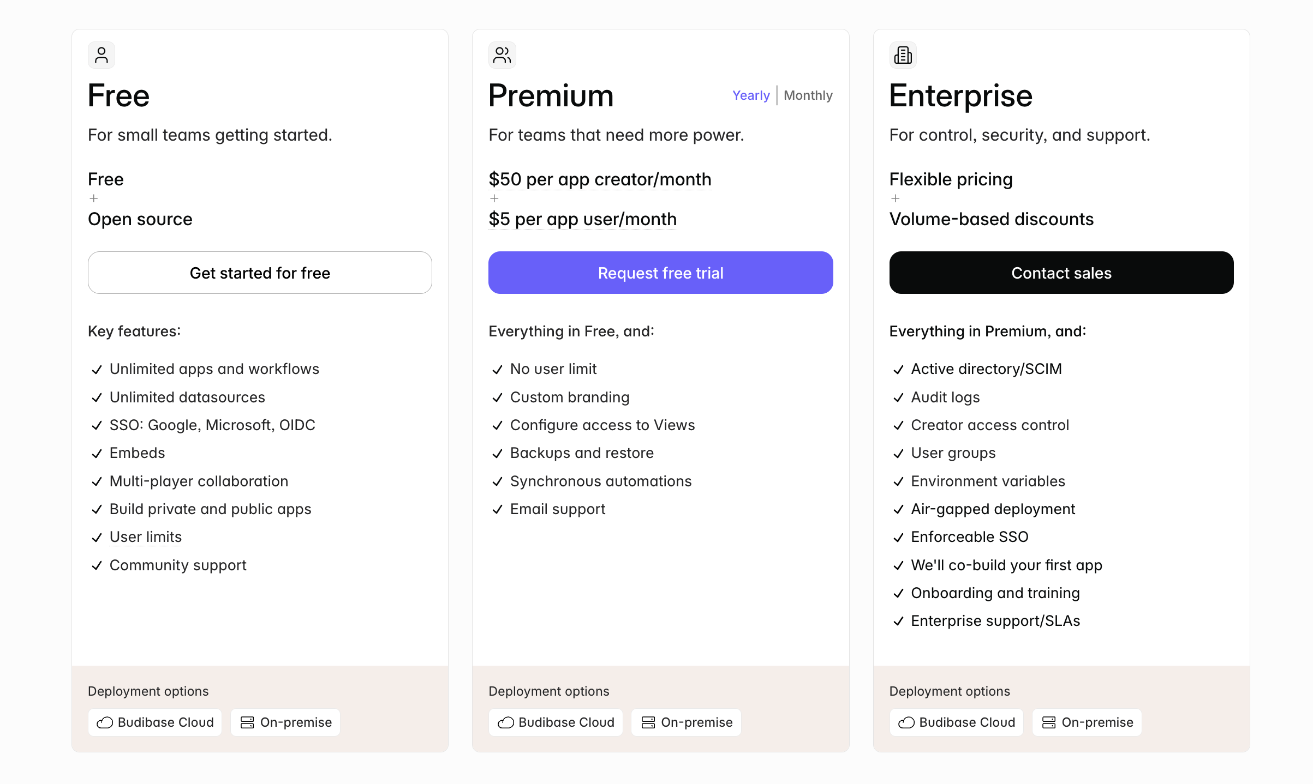Click the Air-gapped deployment feature item
This screenshot has width=1313, height=784.
click(993, 509)
